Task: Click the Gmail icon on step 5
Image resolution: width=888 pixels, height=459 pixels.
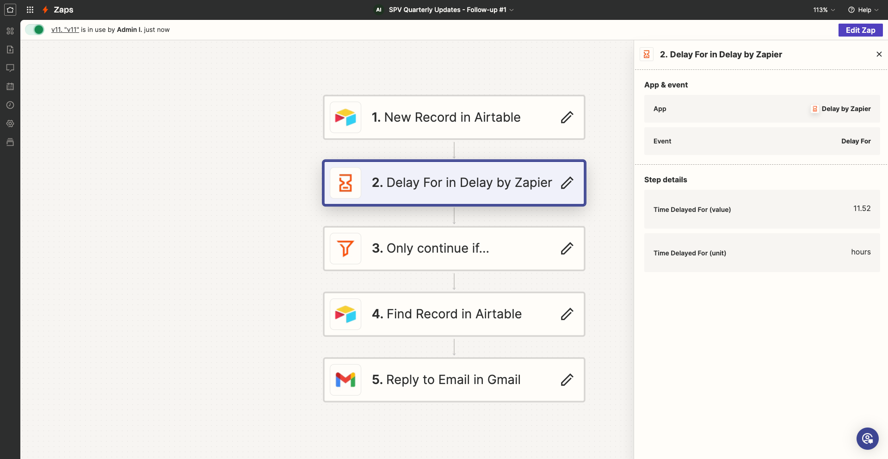Action: [345, 380]
